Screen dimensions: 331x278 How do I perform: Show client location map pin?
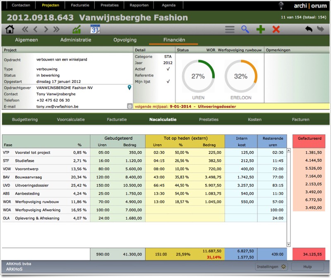click(x=130, y=87)
